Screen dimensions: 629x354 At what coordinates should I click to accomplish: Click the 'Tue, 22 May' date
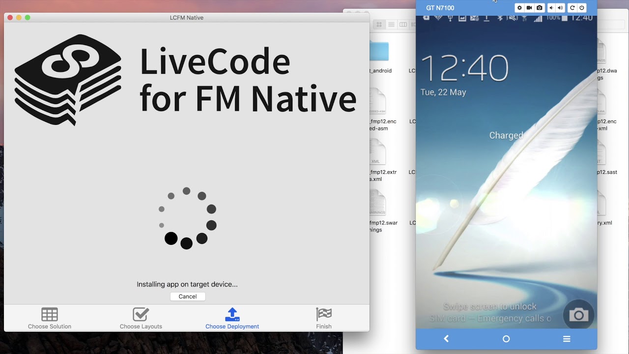click(x=443, y=92)
